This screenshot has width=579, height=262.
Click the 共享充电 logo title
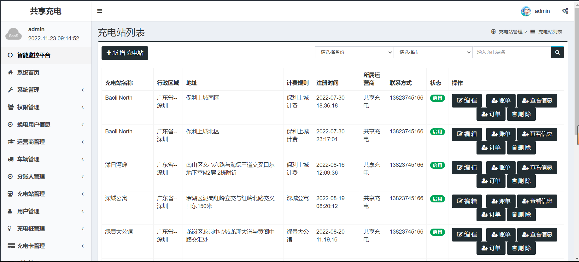coord(46,11)
